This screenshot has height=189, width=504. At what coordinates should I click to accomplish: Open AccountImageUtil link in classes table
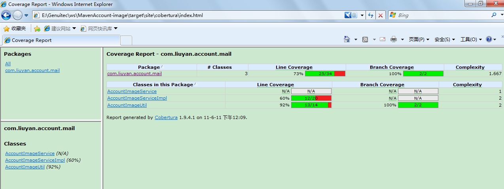coord(127,105)
